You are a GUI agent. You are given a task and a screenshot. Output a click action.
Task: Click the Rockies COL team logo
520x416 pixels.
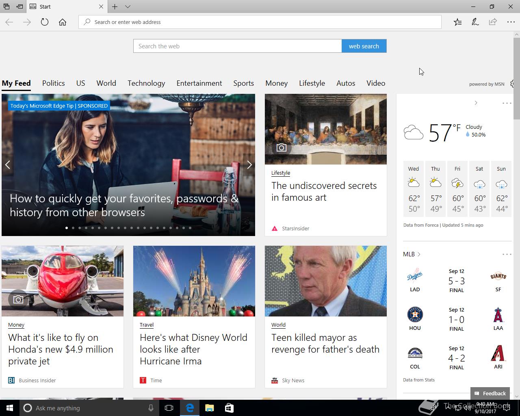pos(415,353)
